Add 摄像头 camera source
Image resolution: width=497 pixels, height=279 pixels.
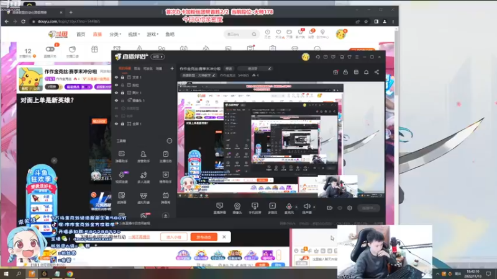pos(237,208)
